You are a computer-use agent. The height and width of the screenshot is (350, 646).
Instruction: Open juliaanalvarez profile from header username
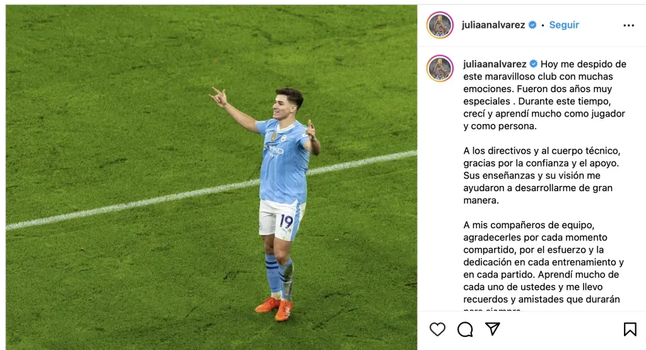[493, 25]
